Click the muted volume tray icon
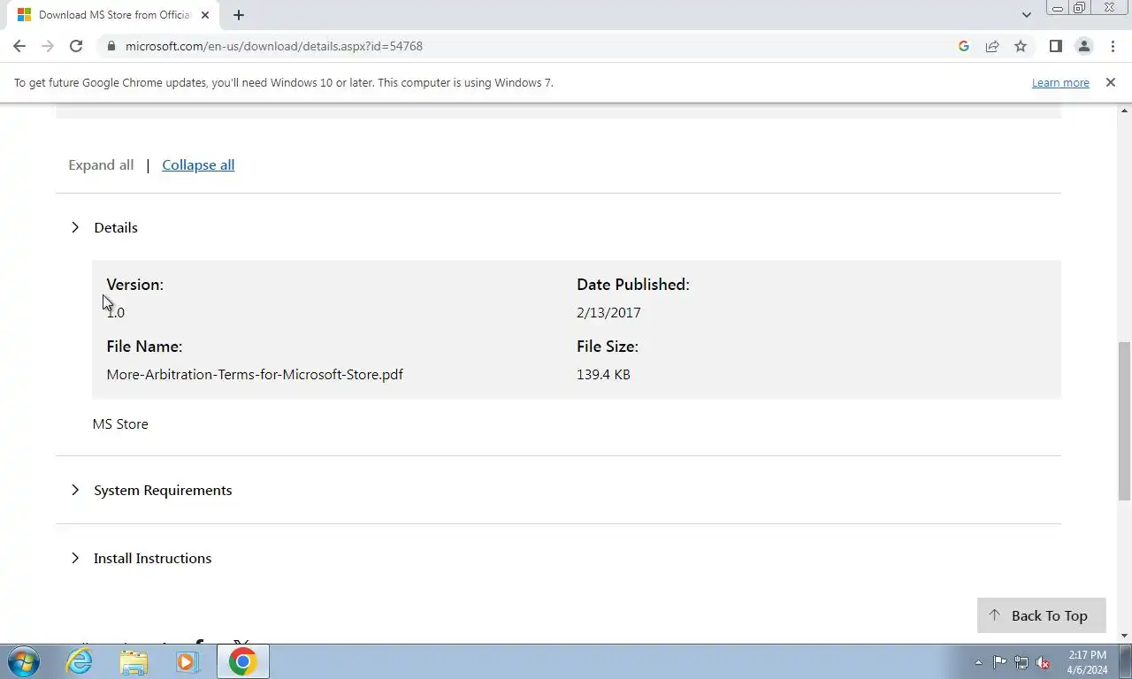1132x679 pixels. 1044,662
